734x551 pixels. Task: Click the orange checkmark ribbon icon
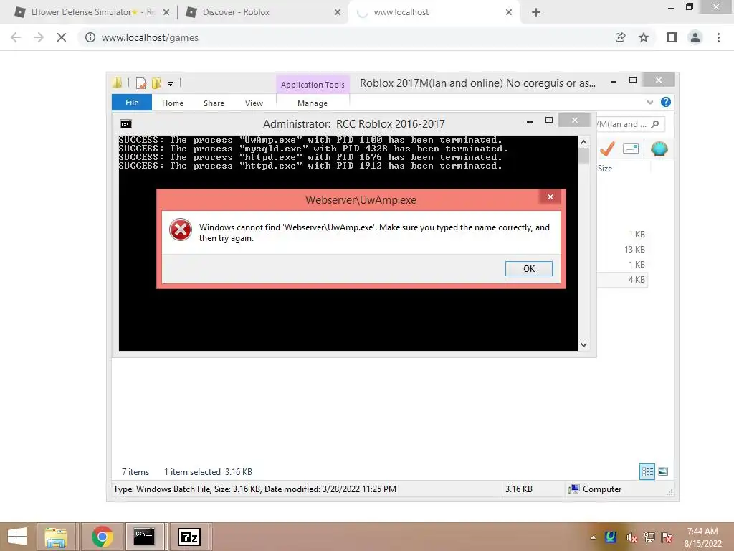[607, 149]
